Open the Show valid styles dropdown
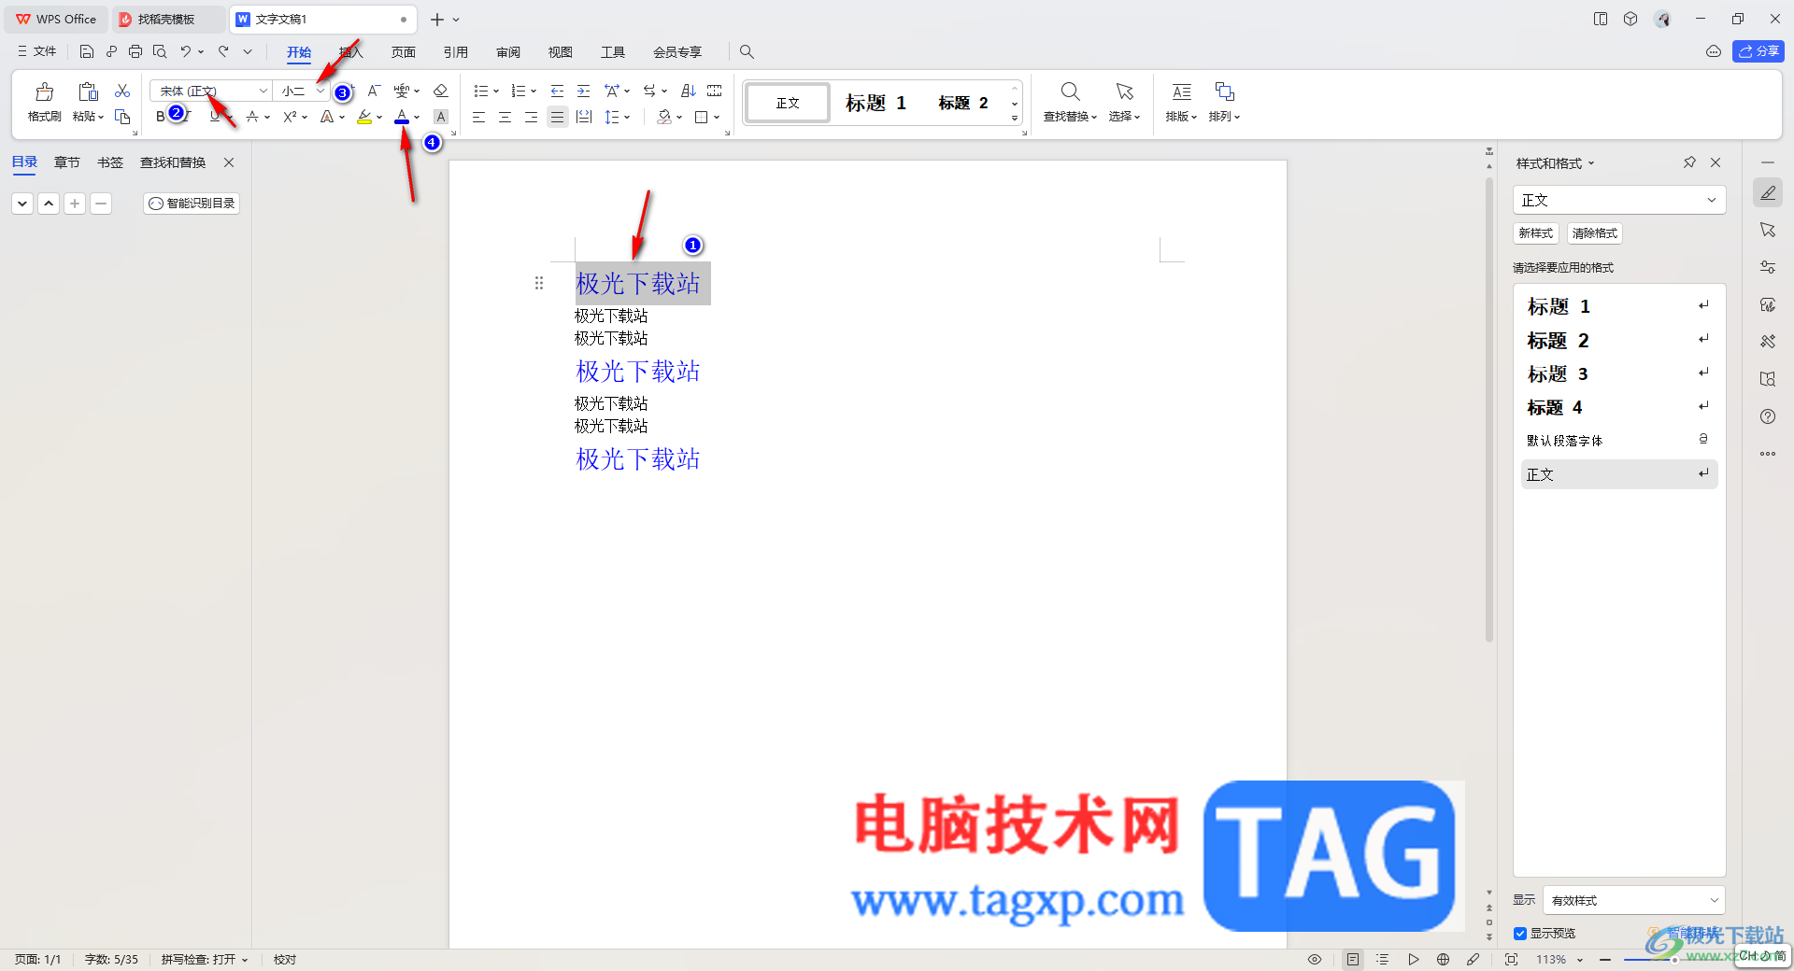Screen dimensions: 1794x971 coord(1715,900)
